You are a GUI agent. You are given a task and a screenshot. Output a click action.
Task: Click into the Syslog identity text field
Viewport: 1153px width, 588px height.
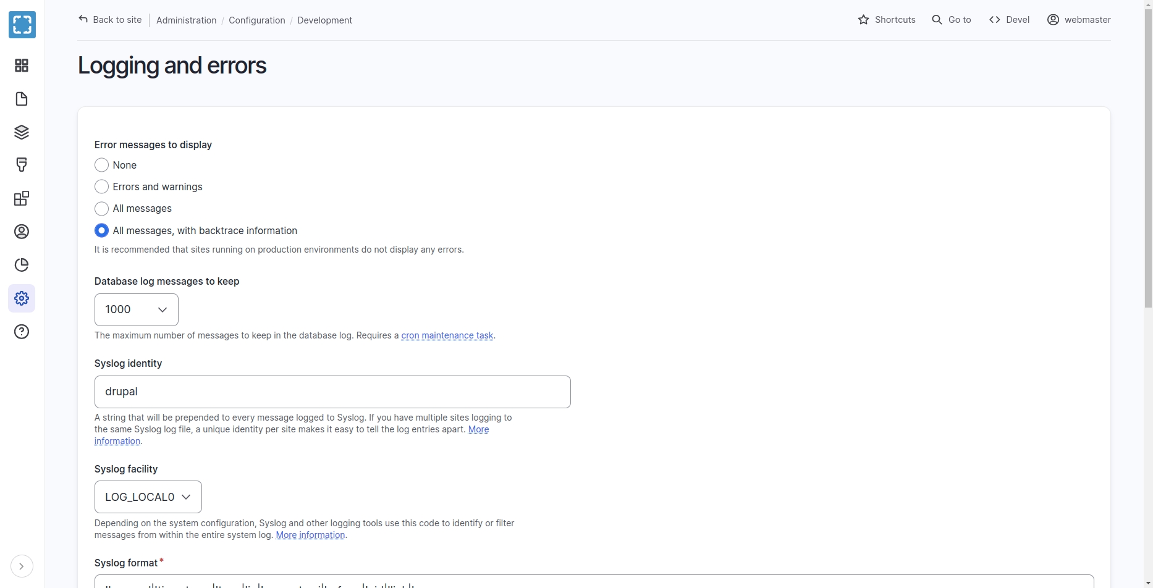[x=332, y=392]
